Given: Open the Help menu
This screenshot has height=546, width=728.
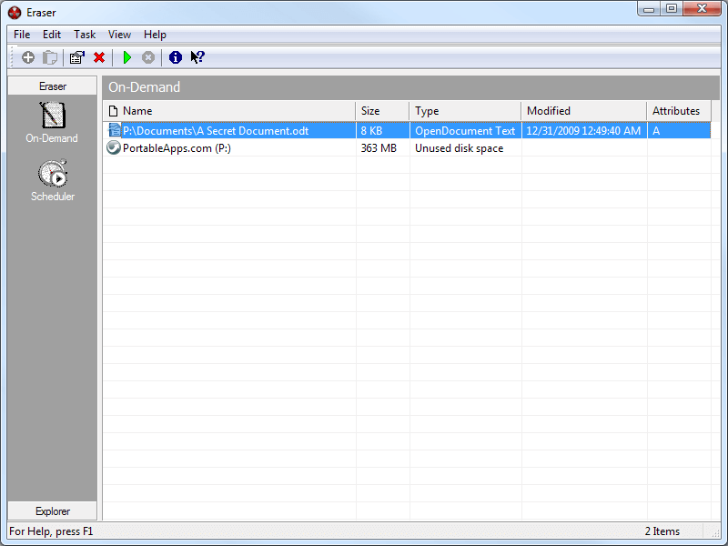Looking at the screenshot, I should coord(154,34).
